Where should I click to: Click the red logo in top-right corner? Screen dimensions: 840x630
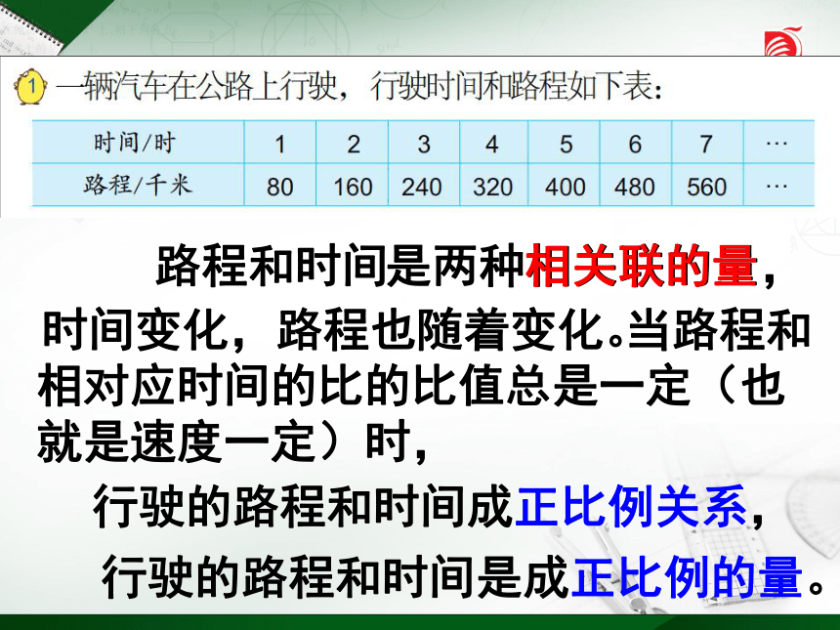click(x=783, y=41)
